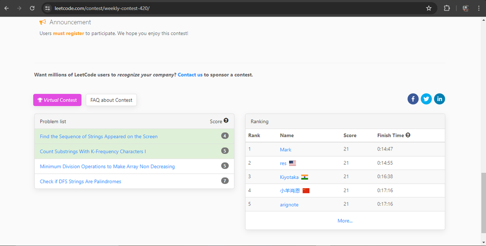Screen dimensions: 486x246
Task: Open the FAQ about Contest button
Action: 111,100
